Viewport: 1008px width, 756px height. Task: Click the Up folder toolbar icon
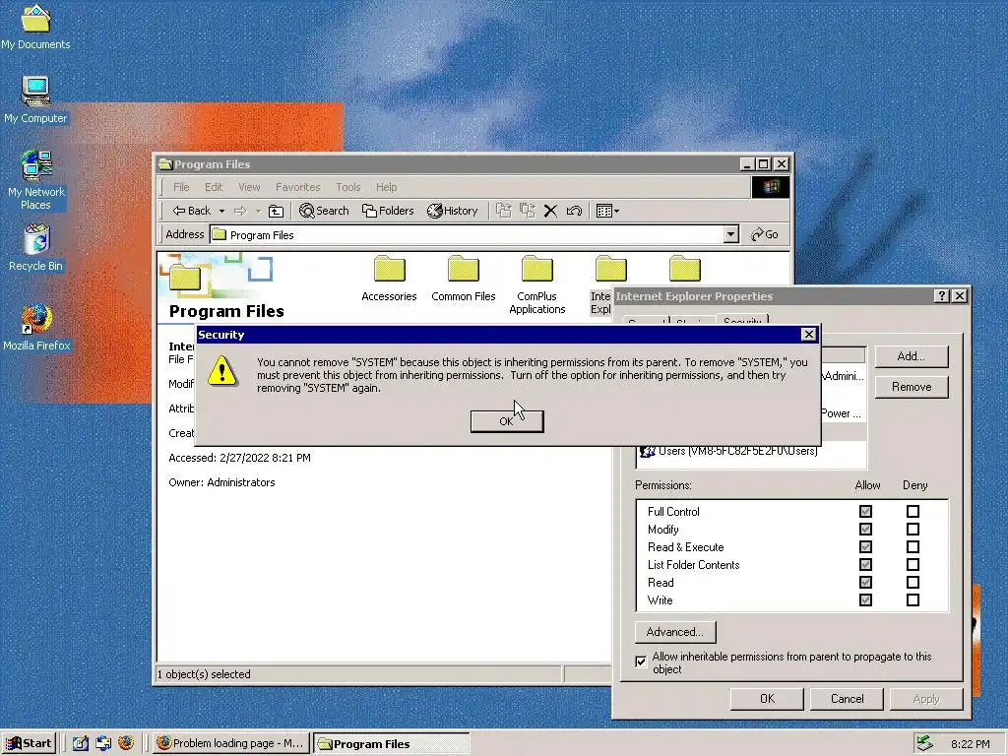tap(276, 211)
